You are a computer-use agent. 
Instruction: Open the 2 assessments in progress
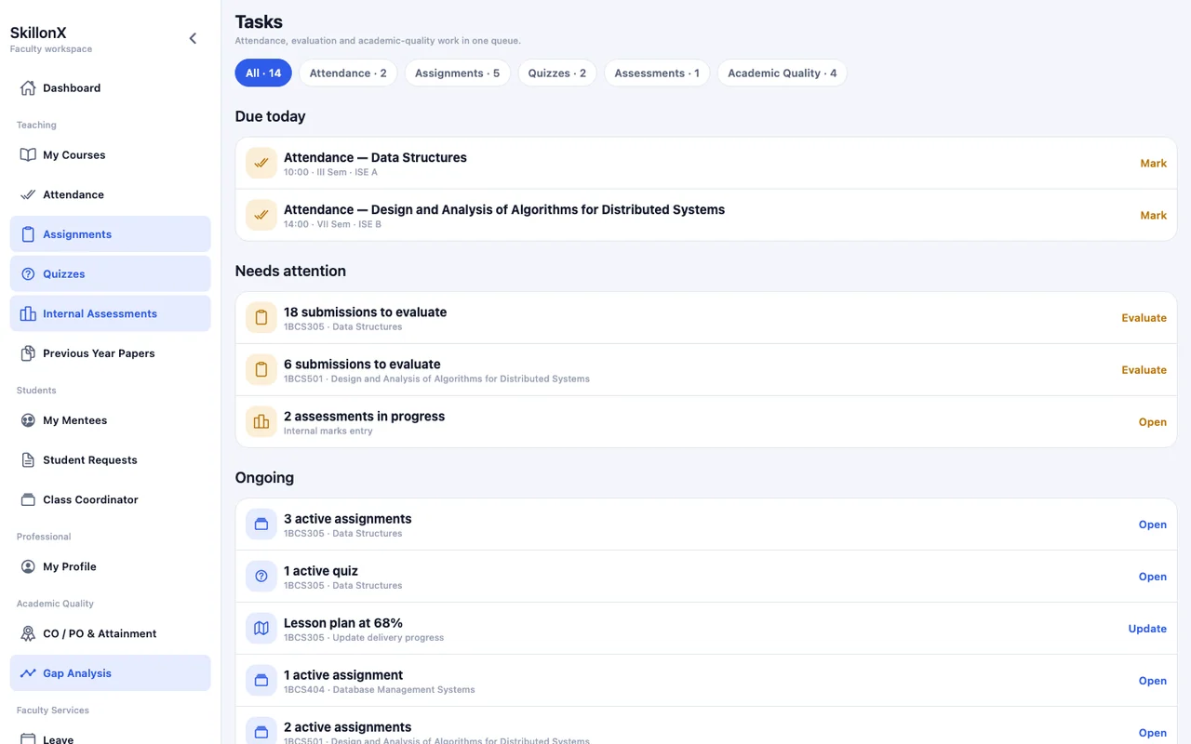[x=1152, y=422]
